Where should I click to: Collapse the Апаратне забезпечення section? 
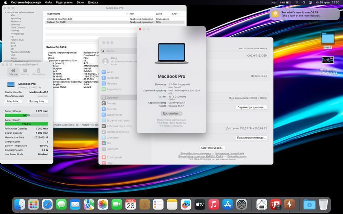click(6, 13)
